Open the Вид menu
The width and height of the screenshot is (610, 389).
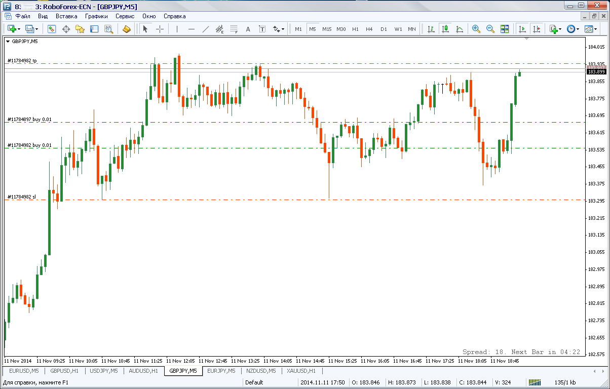[43, 16]
